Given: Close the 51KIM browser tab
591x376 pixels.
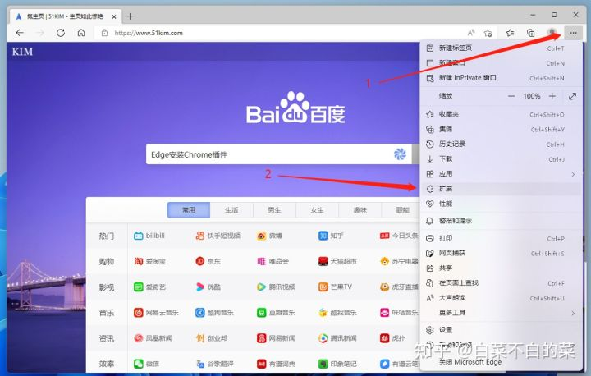Looking at the screenshot, I should point(114,16).
